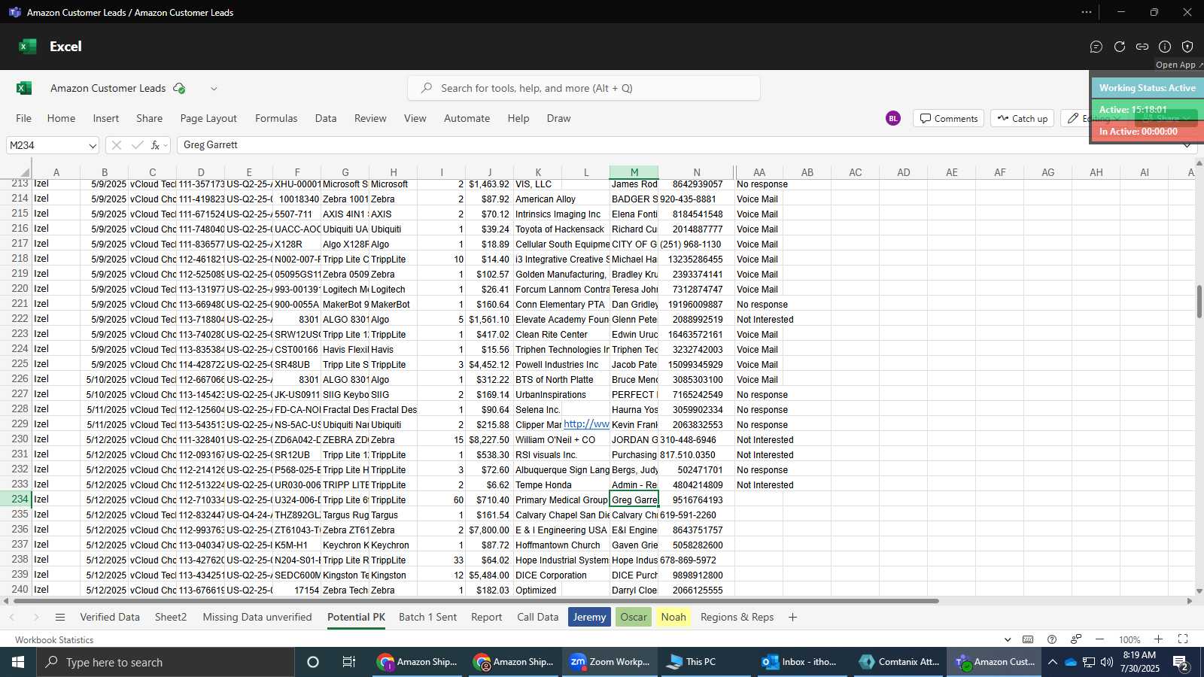Switch to Regions & Reps sheet
1204x677 pixels.
click(x=737, y=618)
